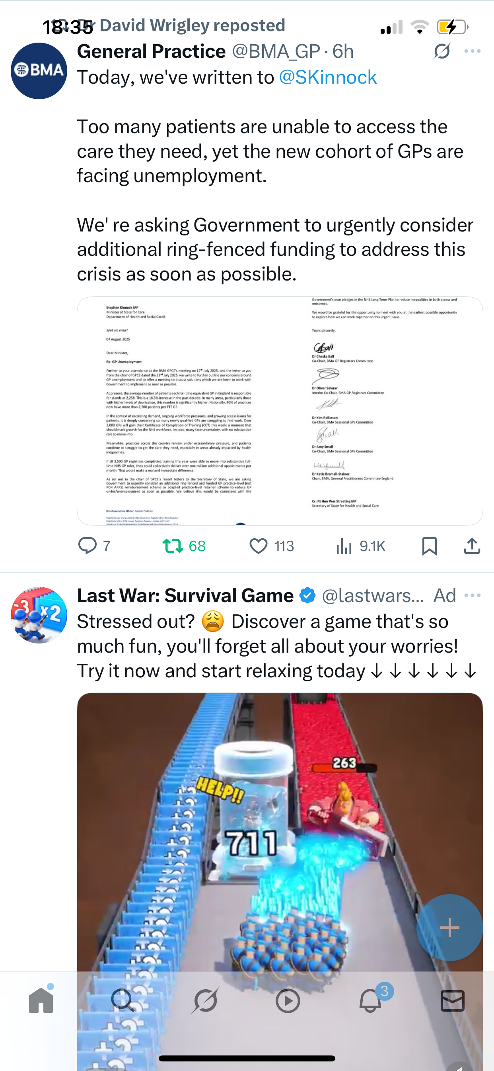The image size is (494, 1071).
Task: Bookmark the General Practice tweet
Action: (x=429, y=546)
